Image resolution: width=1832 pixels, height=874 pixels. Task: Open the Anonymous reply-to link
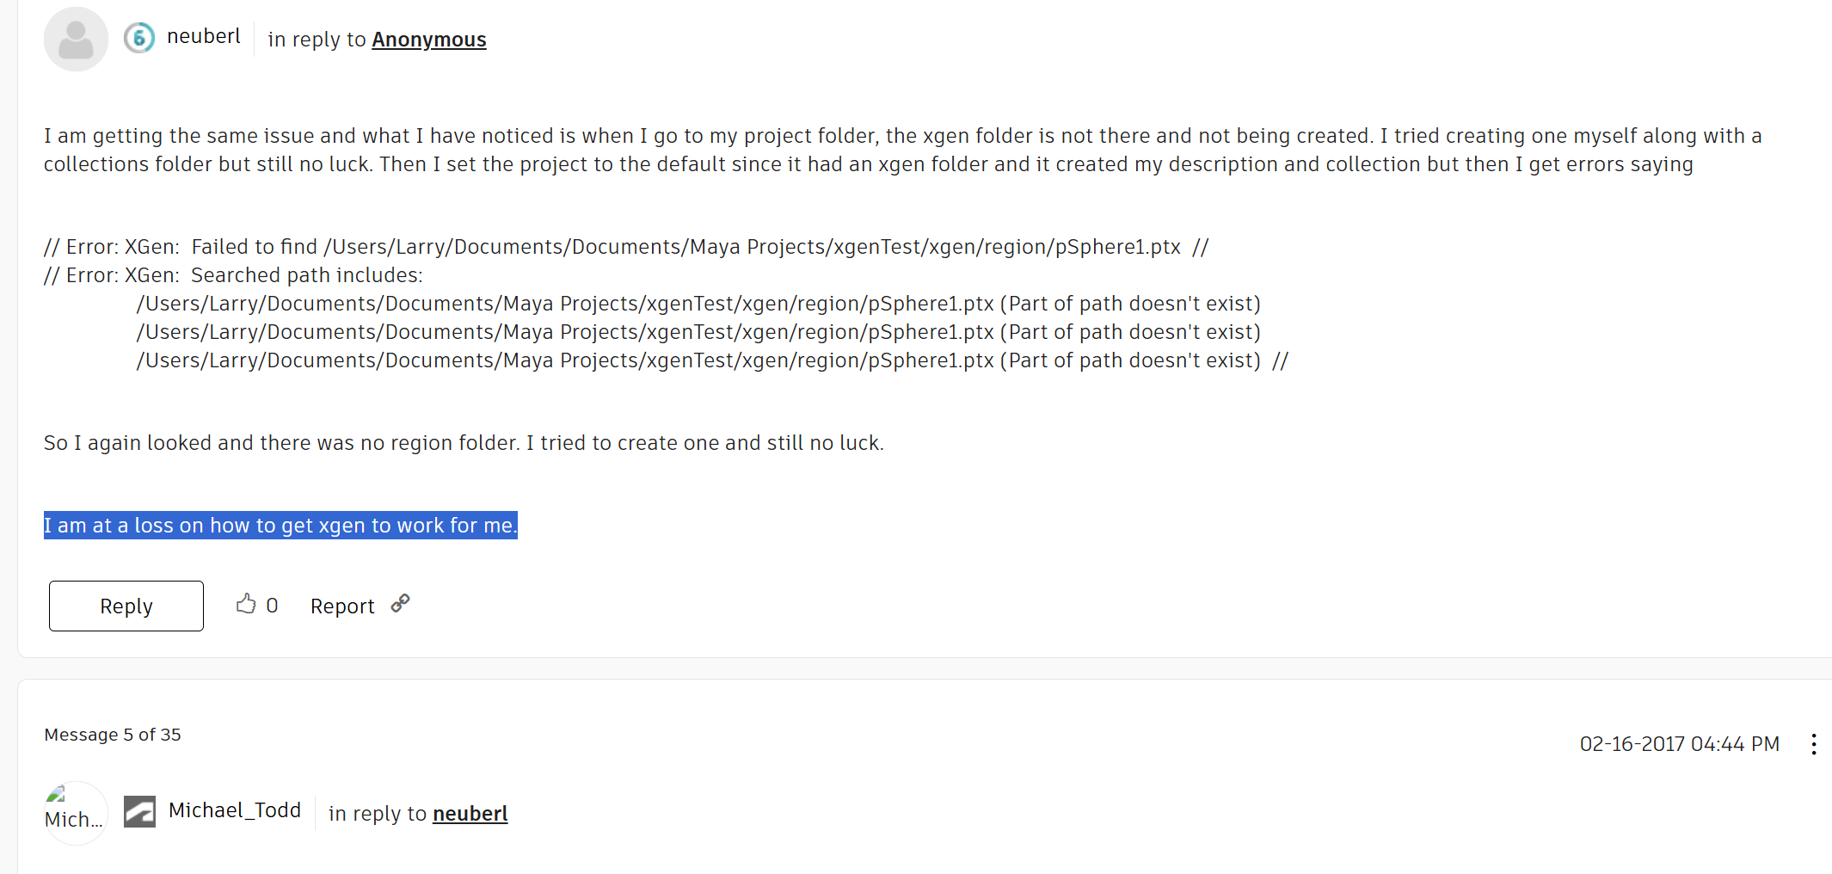(428, 40)
